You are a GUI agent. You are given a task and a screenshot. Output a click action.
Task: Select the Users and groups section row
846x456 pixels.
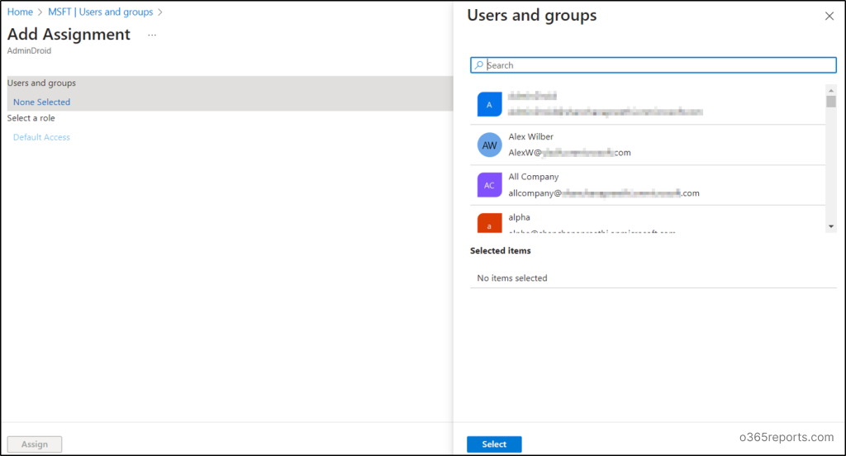(230, 93)
